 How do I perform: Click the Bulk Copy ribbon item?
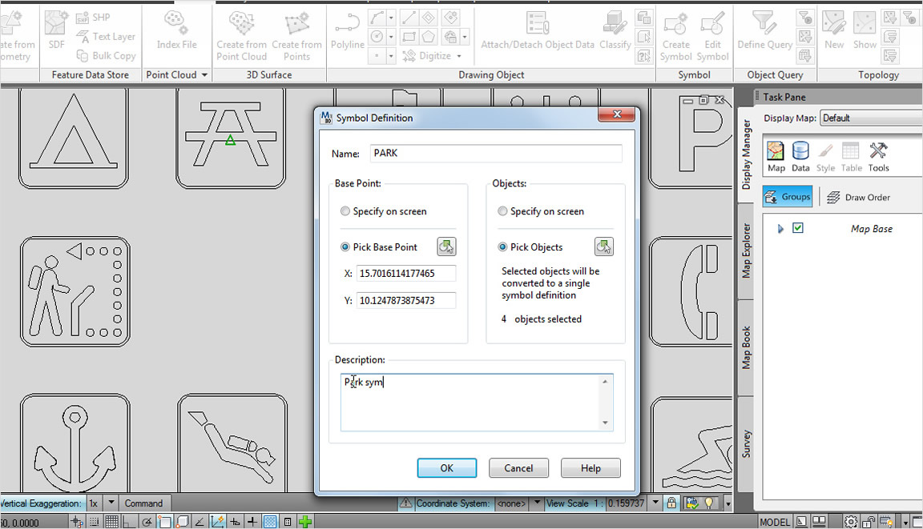point(106,56)
